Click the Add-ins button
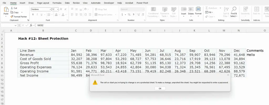Screen dimensions: 269x105 (257, 11)
